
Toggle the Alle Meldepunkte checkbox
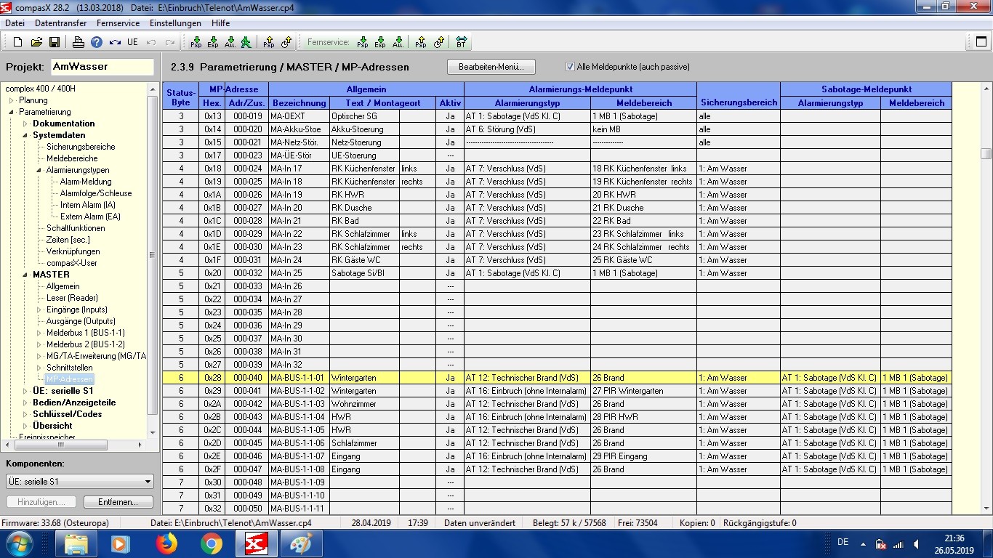pos(570,67)
